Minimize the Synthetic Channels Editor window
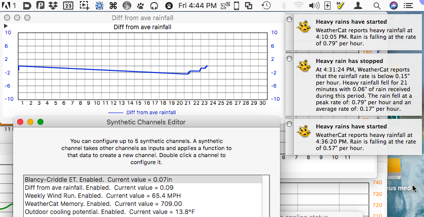The image size is (424, 217). tap(30, 122)
